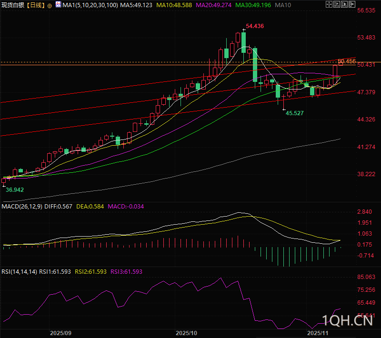Click the 现货白银 instrument title
This screenshot has height=338, width=381.
pos(13,5)
